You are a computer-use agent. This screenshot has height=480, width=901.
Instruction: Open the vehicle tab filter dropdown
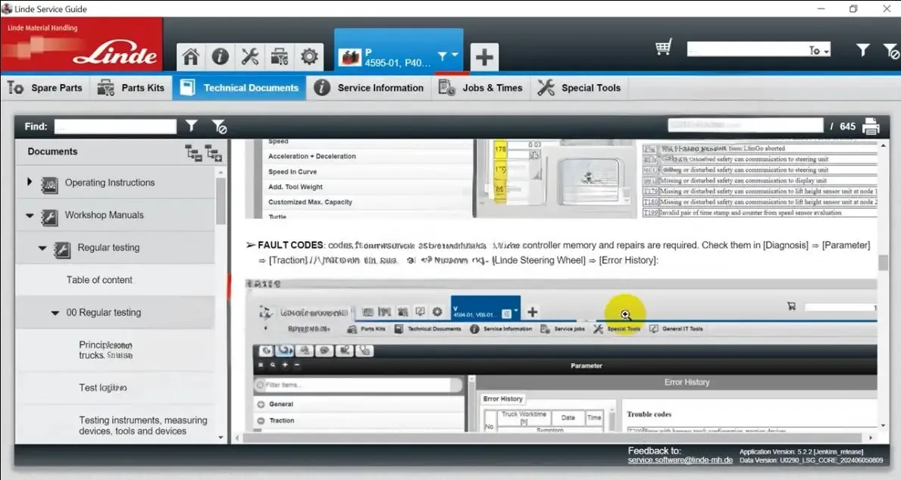(448, 55)
